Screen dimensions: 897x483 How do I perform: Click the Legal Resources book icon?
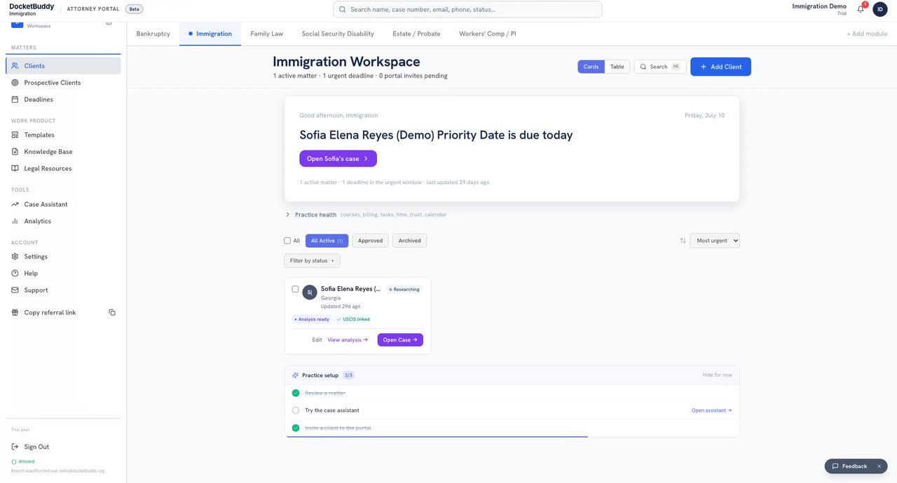point(15,168)
